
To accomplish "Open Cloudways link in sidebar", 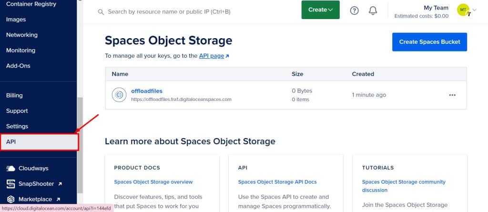I will (x=33, y=169).
